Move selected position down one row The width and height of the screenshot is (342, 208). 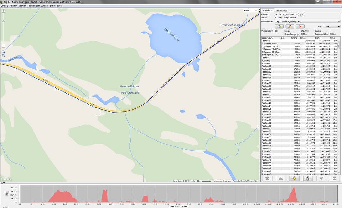pos(321,178)
